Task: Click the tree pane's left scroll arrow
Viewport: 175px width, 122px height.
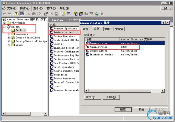Action: [x=4, y=114]
